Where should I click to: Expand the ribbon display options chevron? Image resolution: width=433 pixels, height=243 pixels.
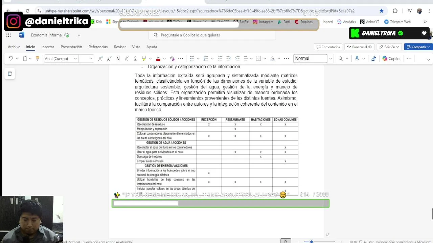pyautogui.click(x=428, y=59)
